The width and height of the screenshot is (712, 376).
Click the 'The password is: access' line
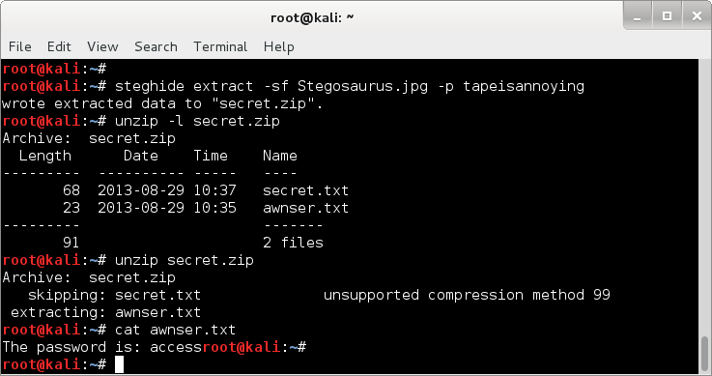point(102,347)
